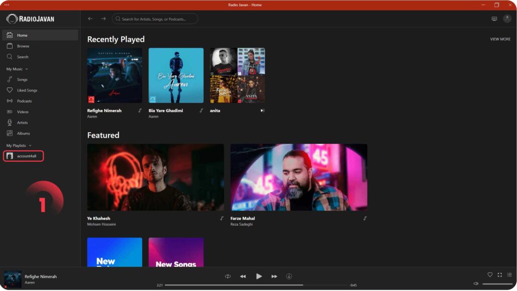The height and width of the screenshot is (291, 517).
Task: Open the Artists microphone icon
Action: pos(10,123)
